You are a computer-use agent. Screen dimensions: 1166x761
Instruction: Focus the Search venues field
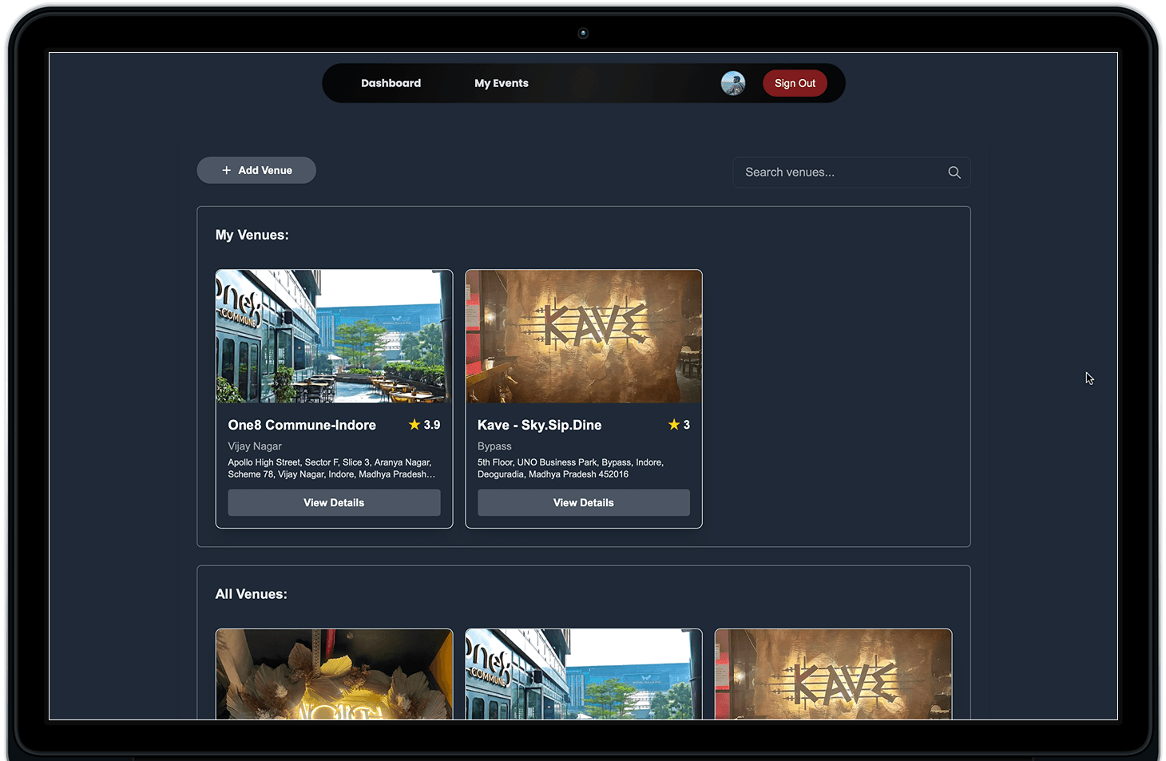pyautogui.click(x=851, y=172)
